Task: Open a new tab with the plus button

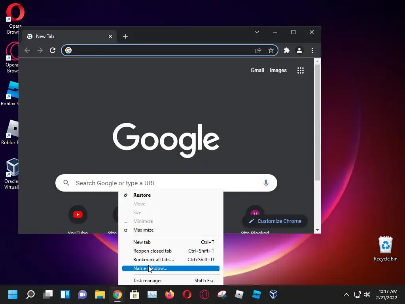Action: pos(125,36)
